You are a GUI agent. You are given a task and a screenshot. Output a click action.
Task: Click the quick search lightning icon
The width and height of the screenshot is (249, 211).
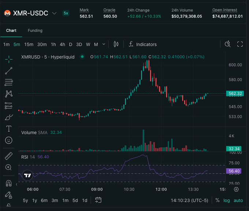(228, 44)
